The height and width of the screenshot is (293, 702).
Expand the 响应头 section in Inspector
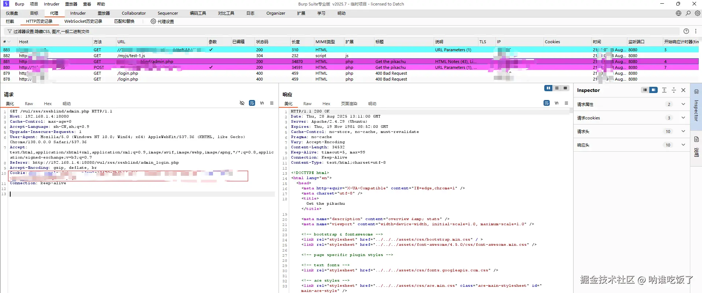683,145
